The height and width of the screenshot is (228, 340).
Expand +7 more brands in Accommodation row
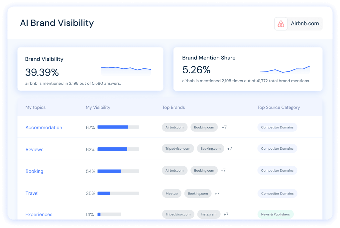[x=224, y=127]
